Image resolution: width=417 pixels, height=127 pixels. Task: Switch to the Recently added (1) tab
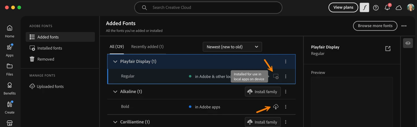coord(147,47)
